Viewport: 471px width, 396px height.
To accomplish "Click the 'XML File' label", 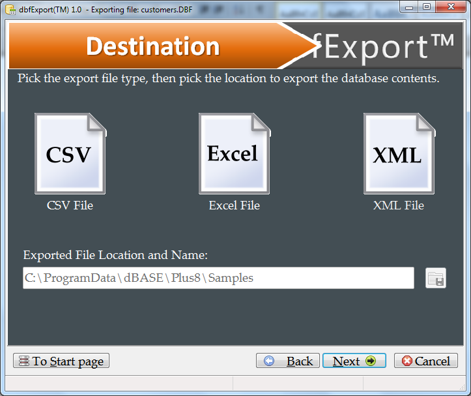I will pos(399,206).
